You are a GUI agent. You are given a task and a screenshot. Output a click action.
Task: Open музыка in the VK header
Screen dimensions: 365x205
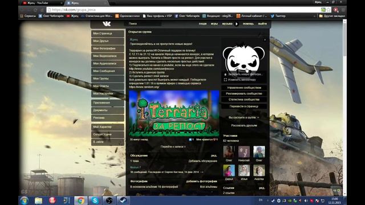[x=227, y=23]
